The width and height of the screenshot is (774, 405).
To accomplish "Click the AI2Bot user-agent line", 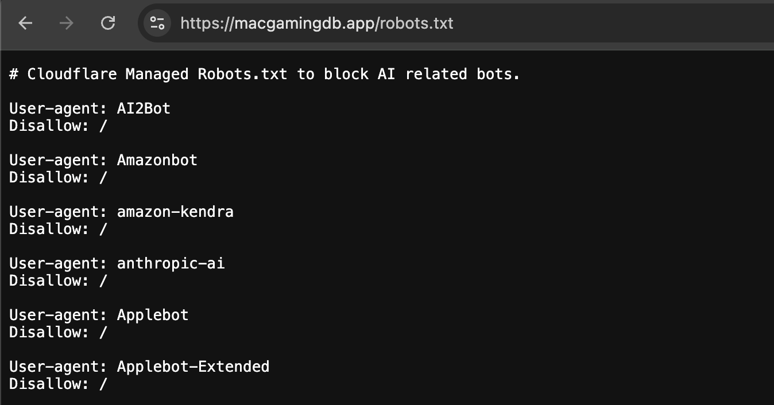I will [89, 108].
